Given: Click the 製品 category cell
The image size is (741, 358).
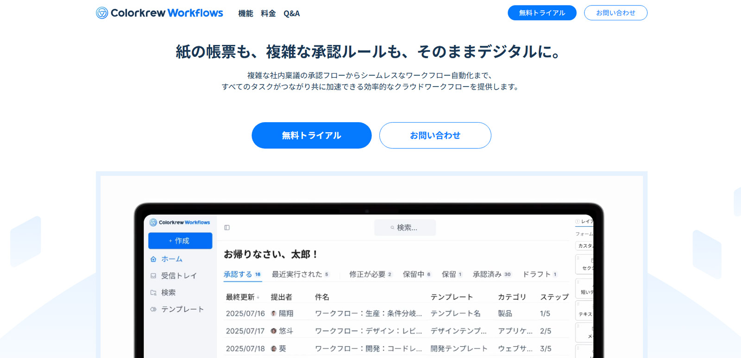Looking at the screenshot, I should 505,314.
